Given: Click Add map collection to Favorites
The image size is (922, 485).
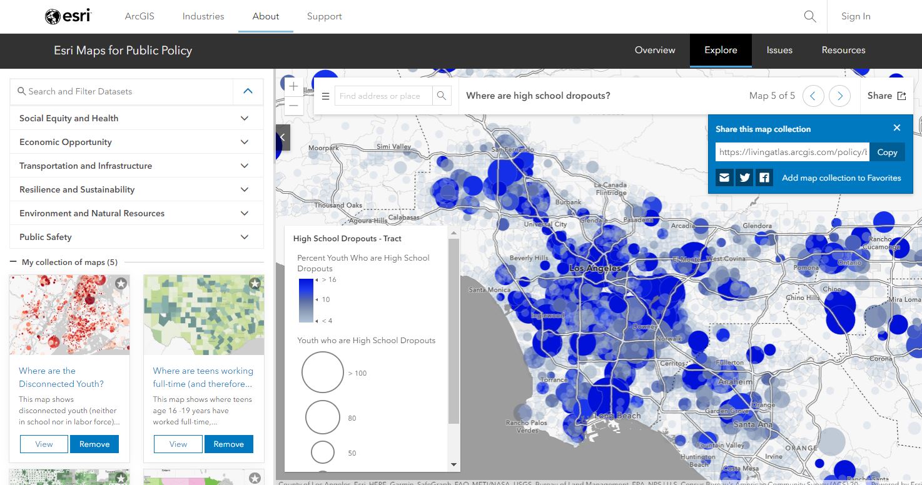Looking at the screenshot, I should point(841,177).
